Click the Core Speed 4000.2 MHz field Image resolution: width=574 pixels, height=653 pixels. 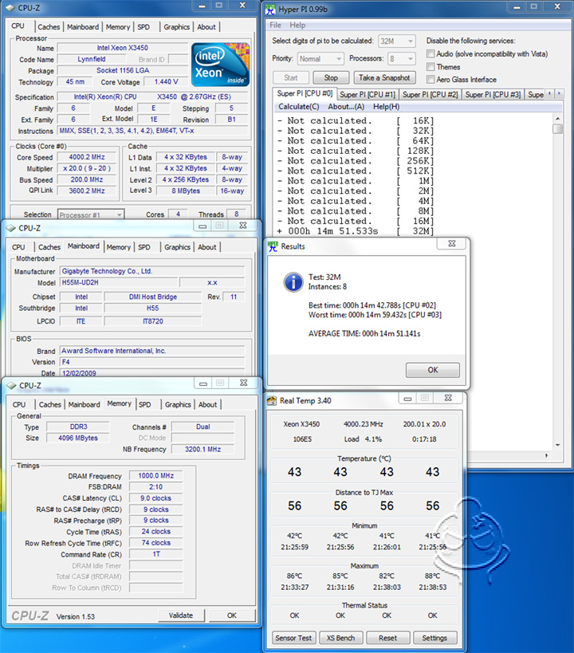87,157
